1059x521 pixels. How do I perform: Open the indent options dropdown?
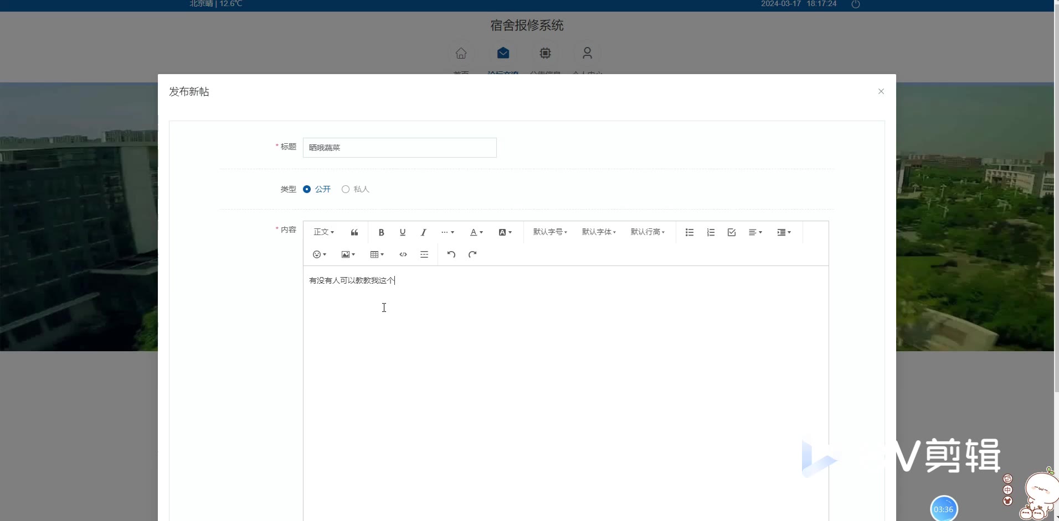coord(784,232)
